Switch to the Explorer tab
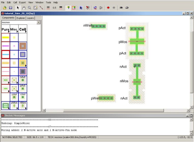Image resolution: width=194 pixels, height=142 pixels. pos(21,18)
